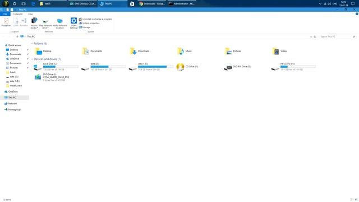Click Manage in the System group

click(85, 27)
